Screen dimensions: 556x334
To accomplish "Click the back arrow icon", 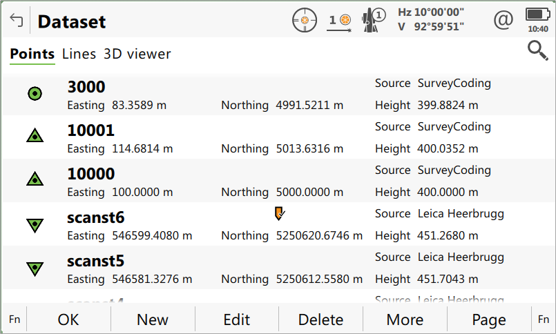I will 16,21.
